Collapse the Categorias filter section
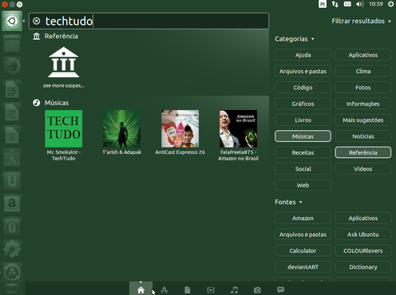Screen dimensions: 396x295 (295, 39)
